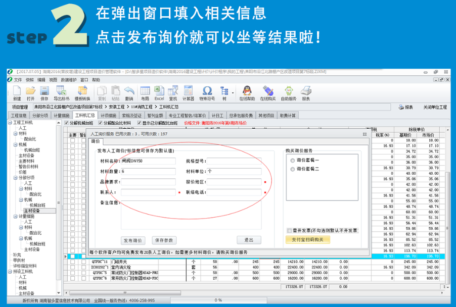Click the 发布询价 button
The width and height of the screenshot is (456, 307).
tap(133, 240)
